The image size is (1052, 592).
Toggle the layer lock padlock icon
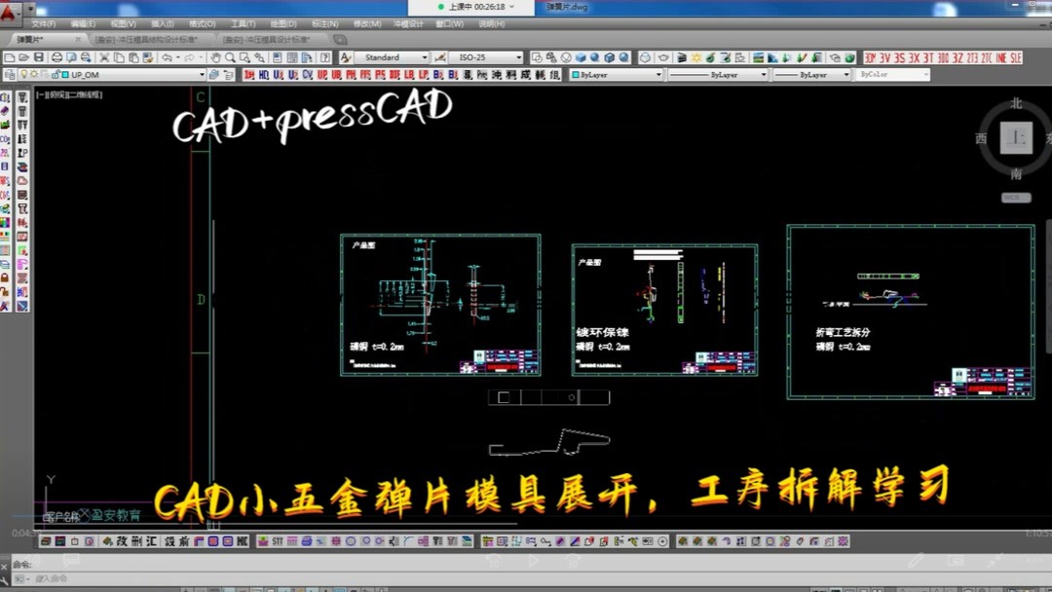point(56,74)
